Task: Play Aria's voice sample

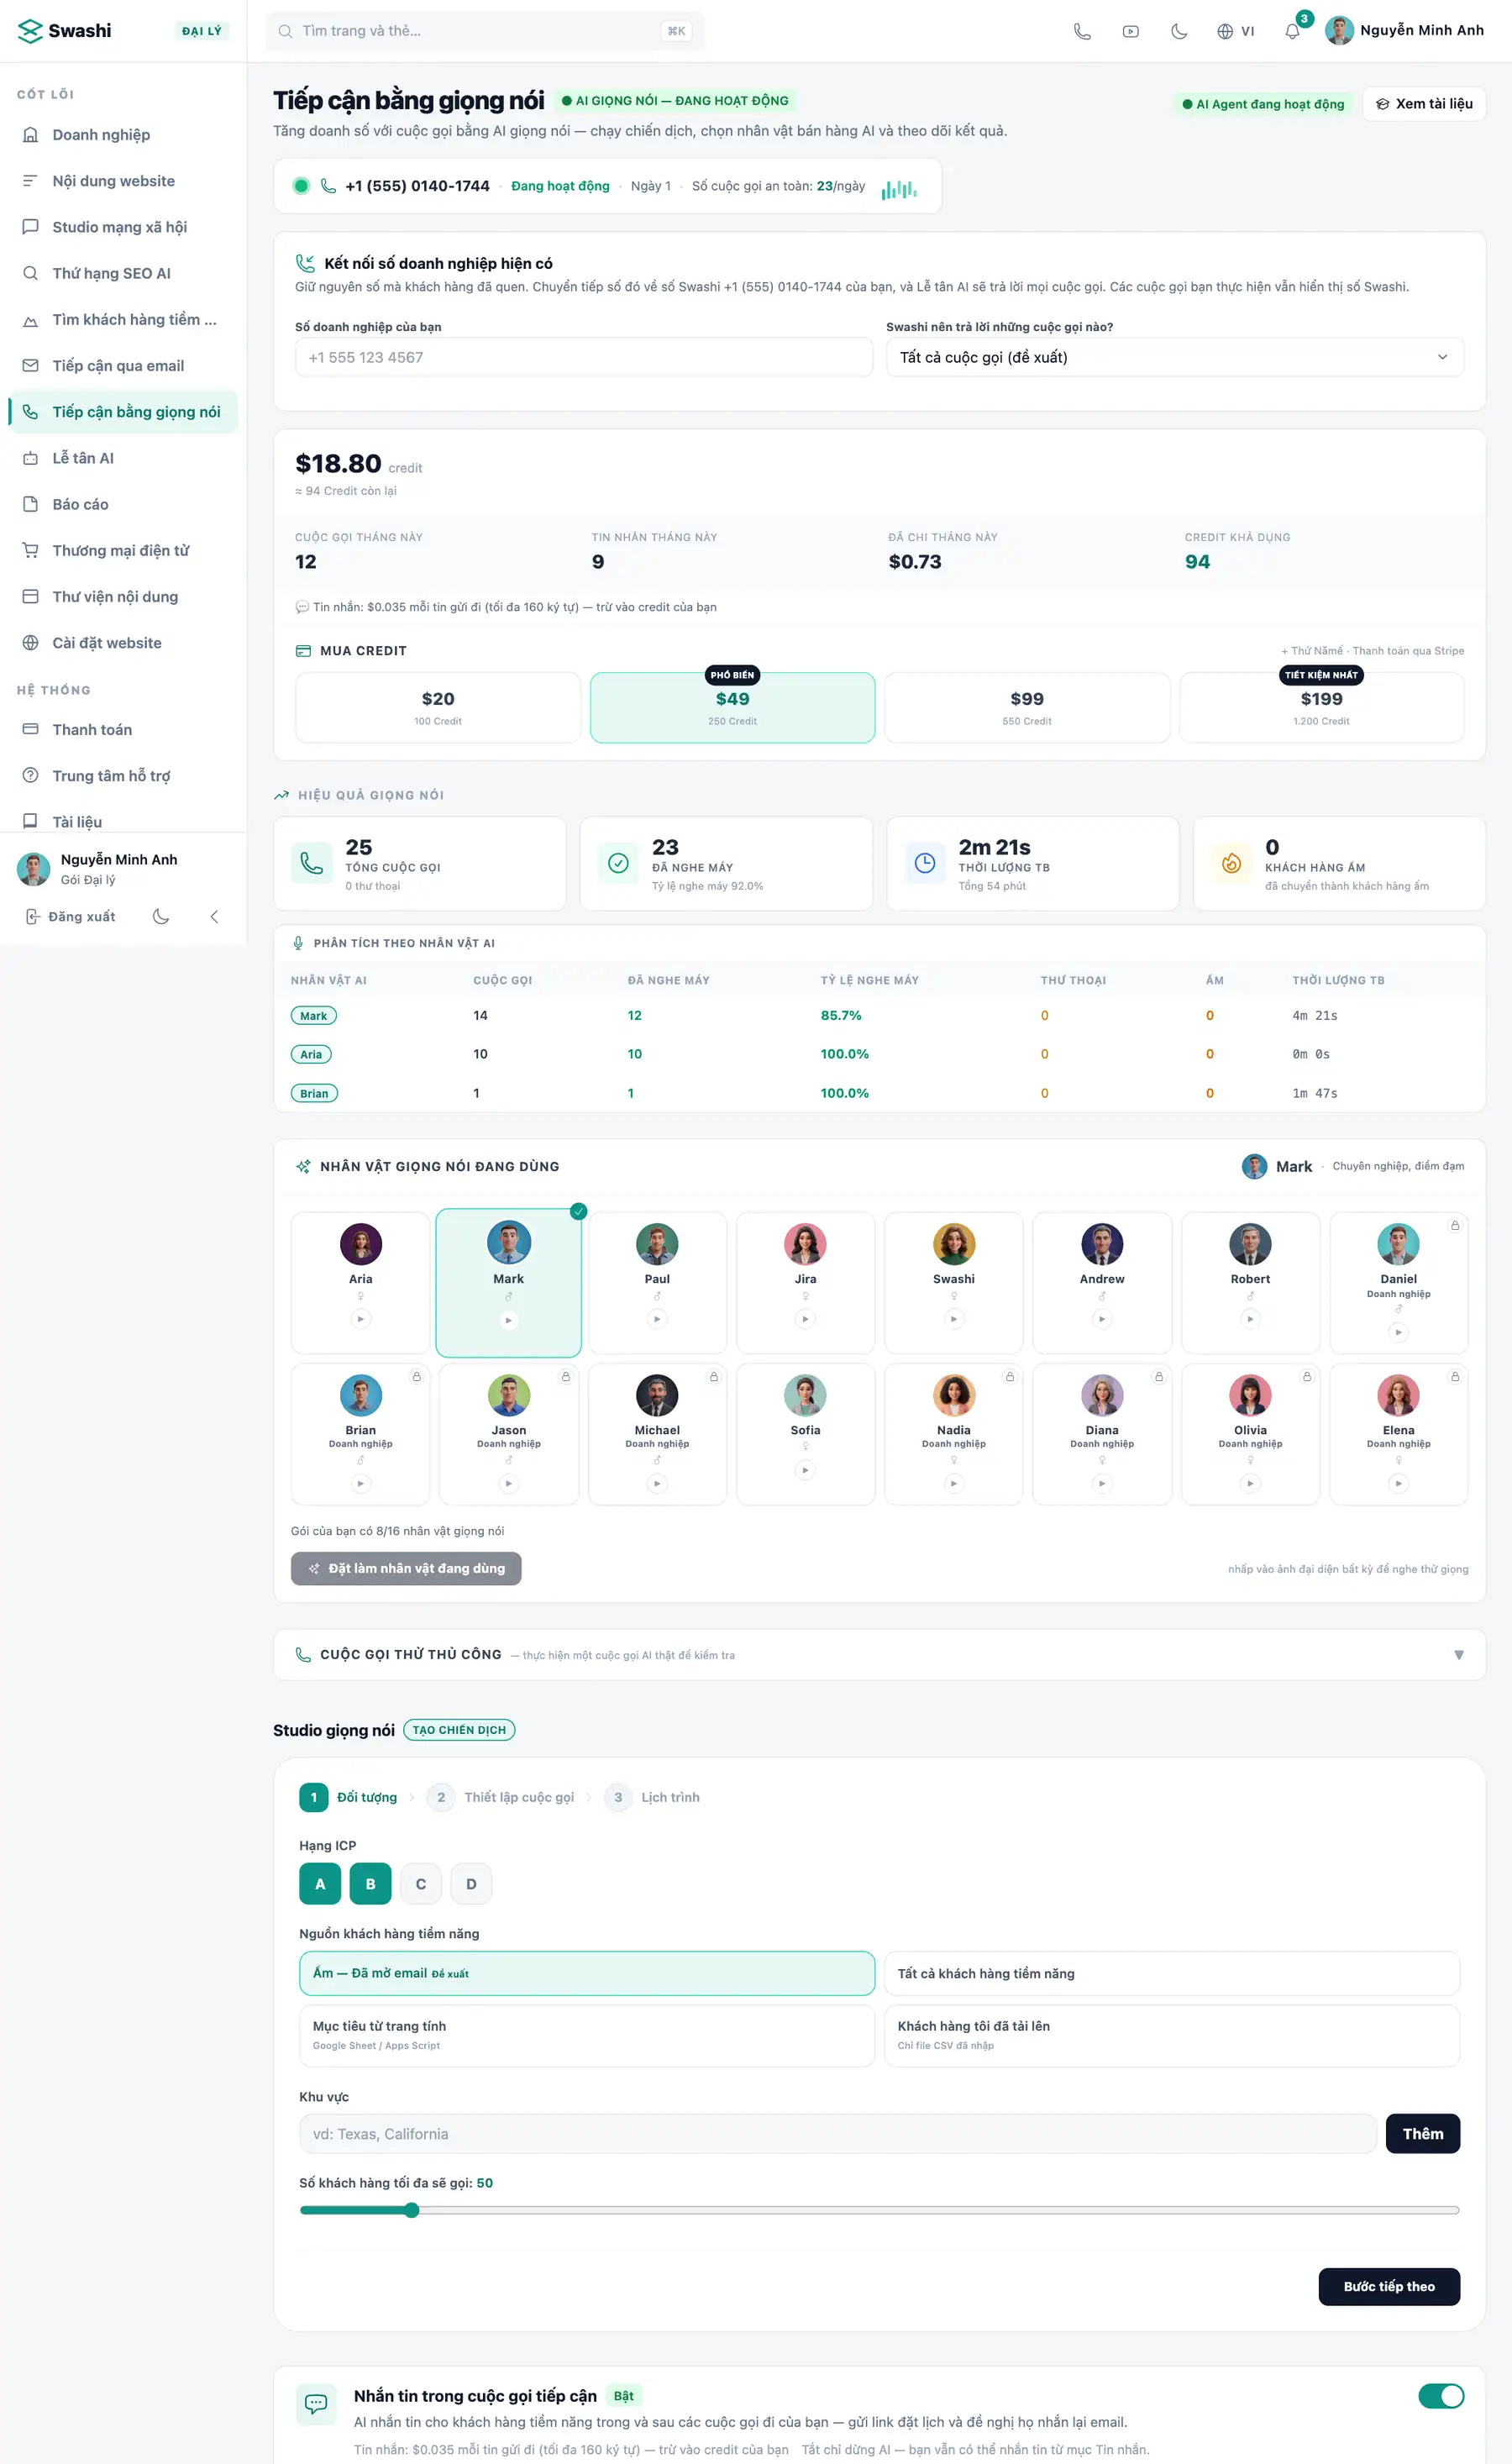Action: click(x=361, y=1319)
